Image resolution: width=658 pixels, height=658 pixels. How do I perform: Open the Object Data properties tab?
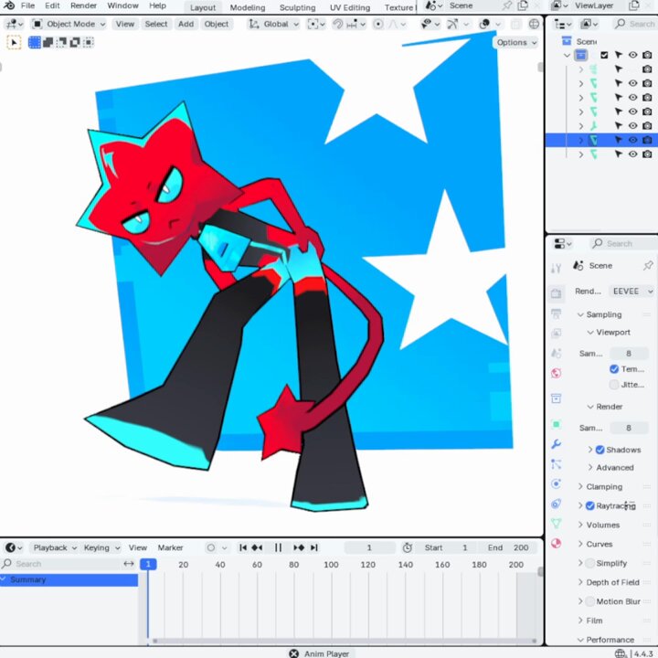556,524
